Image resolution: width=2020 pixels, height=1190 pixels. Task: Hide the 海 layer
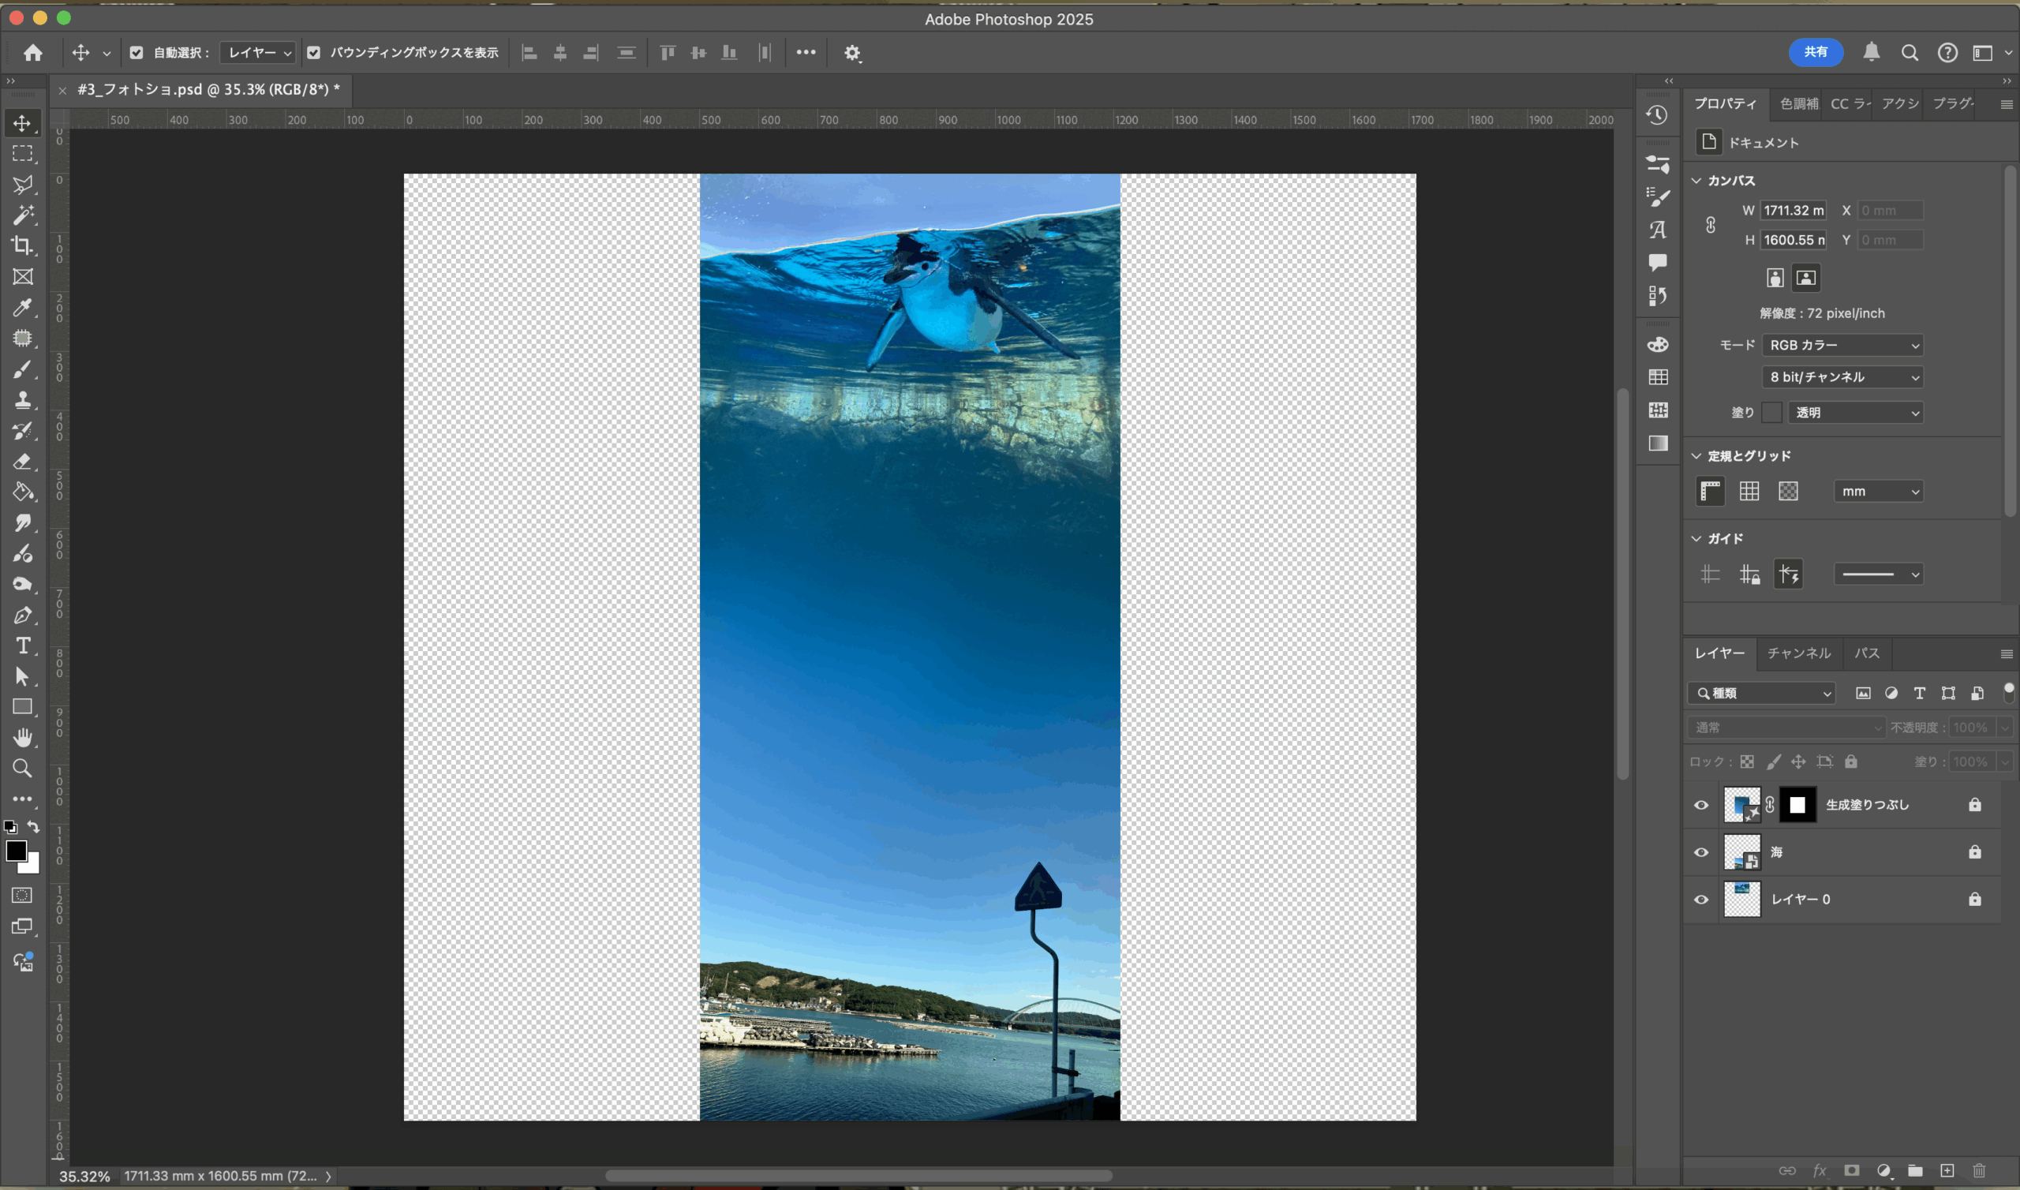(x=1701, y=852)
